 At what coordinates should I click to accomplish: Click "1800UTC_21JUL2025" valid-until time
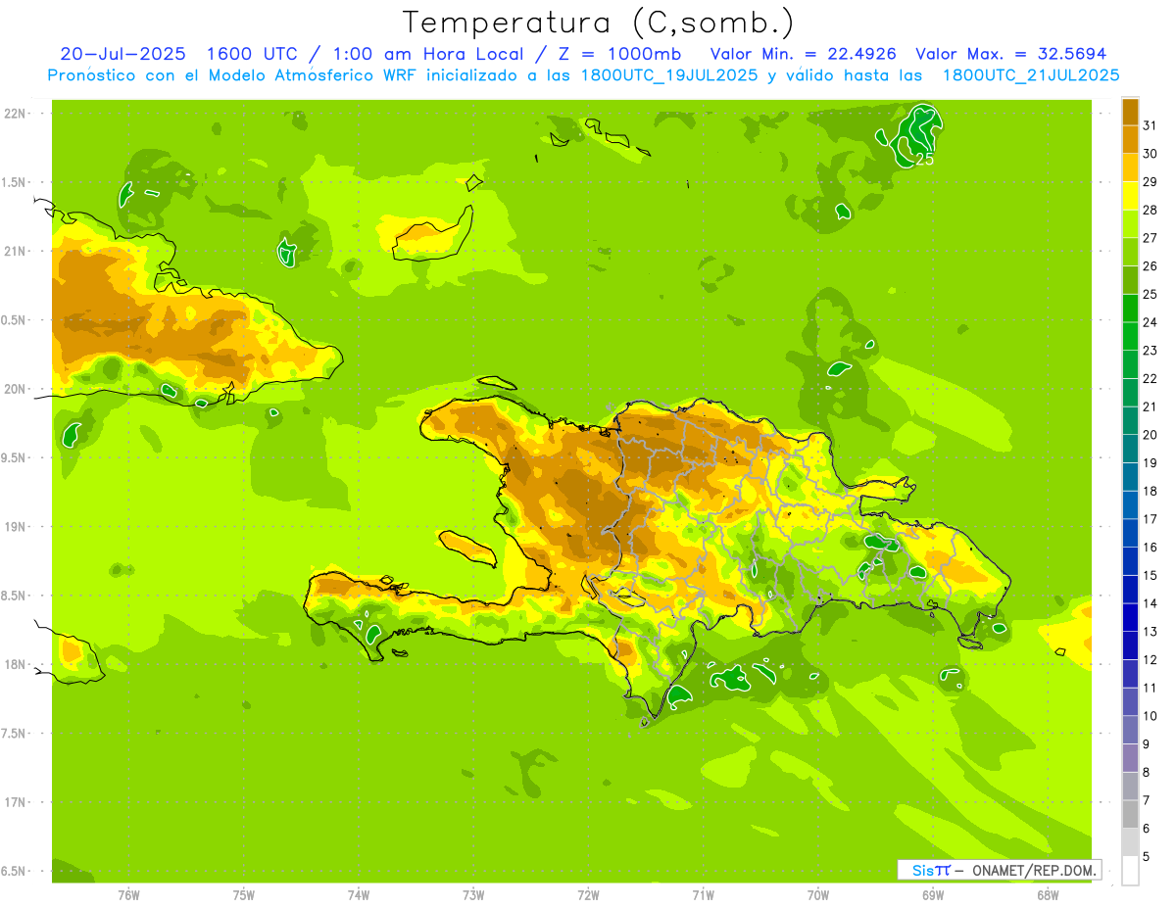tap(1030, 75)
